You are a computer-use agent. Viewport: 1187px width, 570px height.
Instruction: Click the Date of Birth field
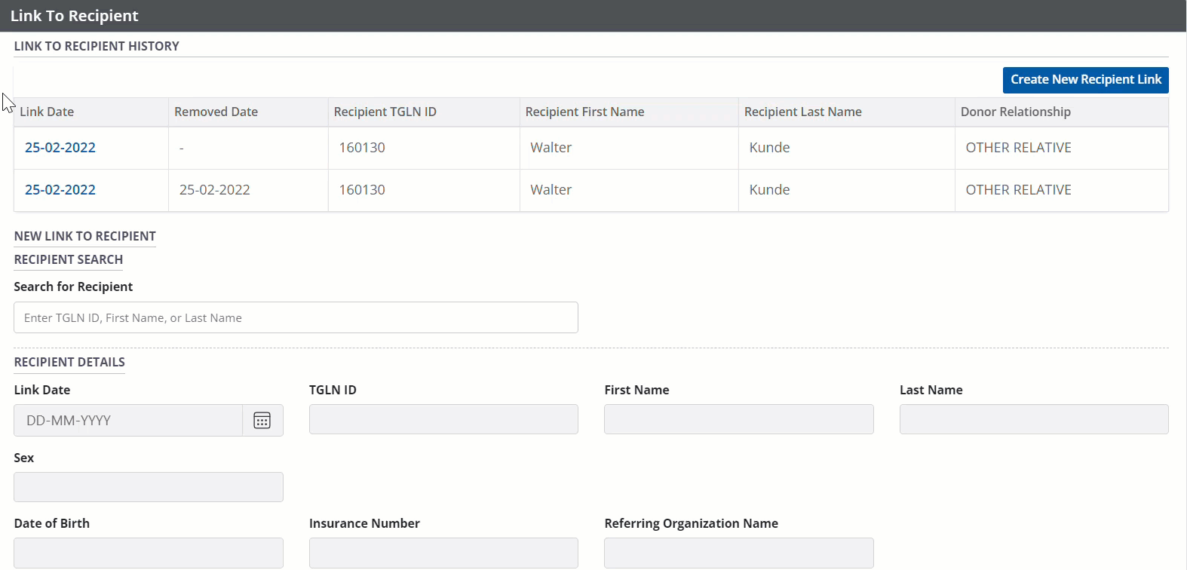tap(149, 553)
